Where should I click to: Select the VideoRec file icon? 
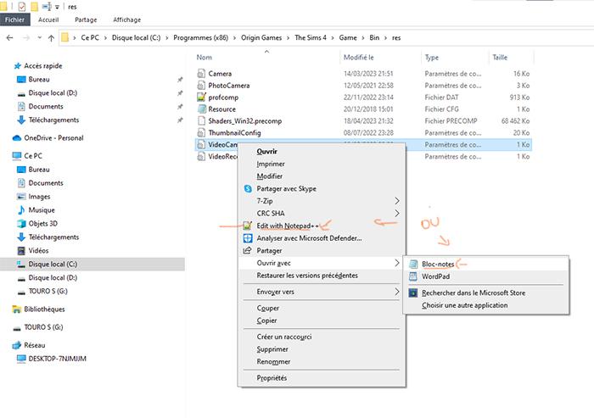(x=201, y=156)
